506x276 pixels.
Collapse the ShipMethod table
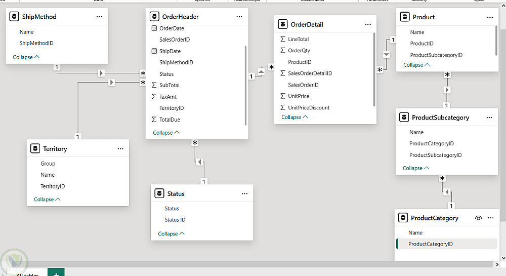point(26,57)
